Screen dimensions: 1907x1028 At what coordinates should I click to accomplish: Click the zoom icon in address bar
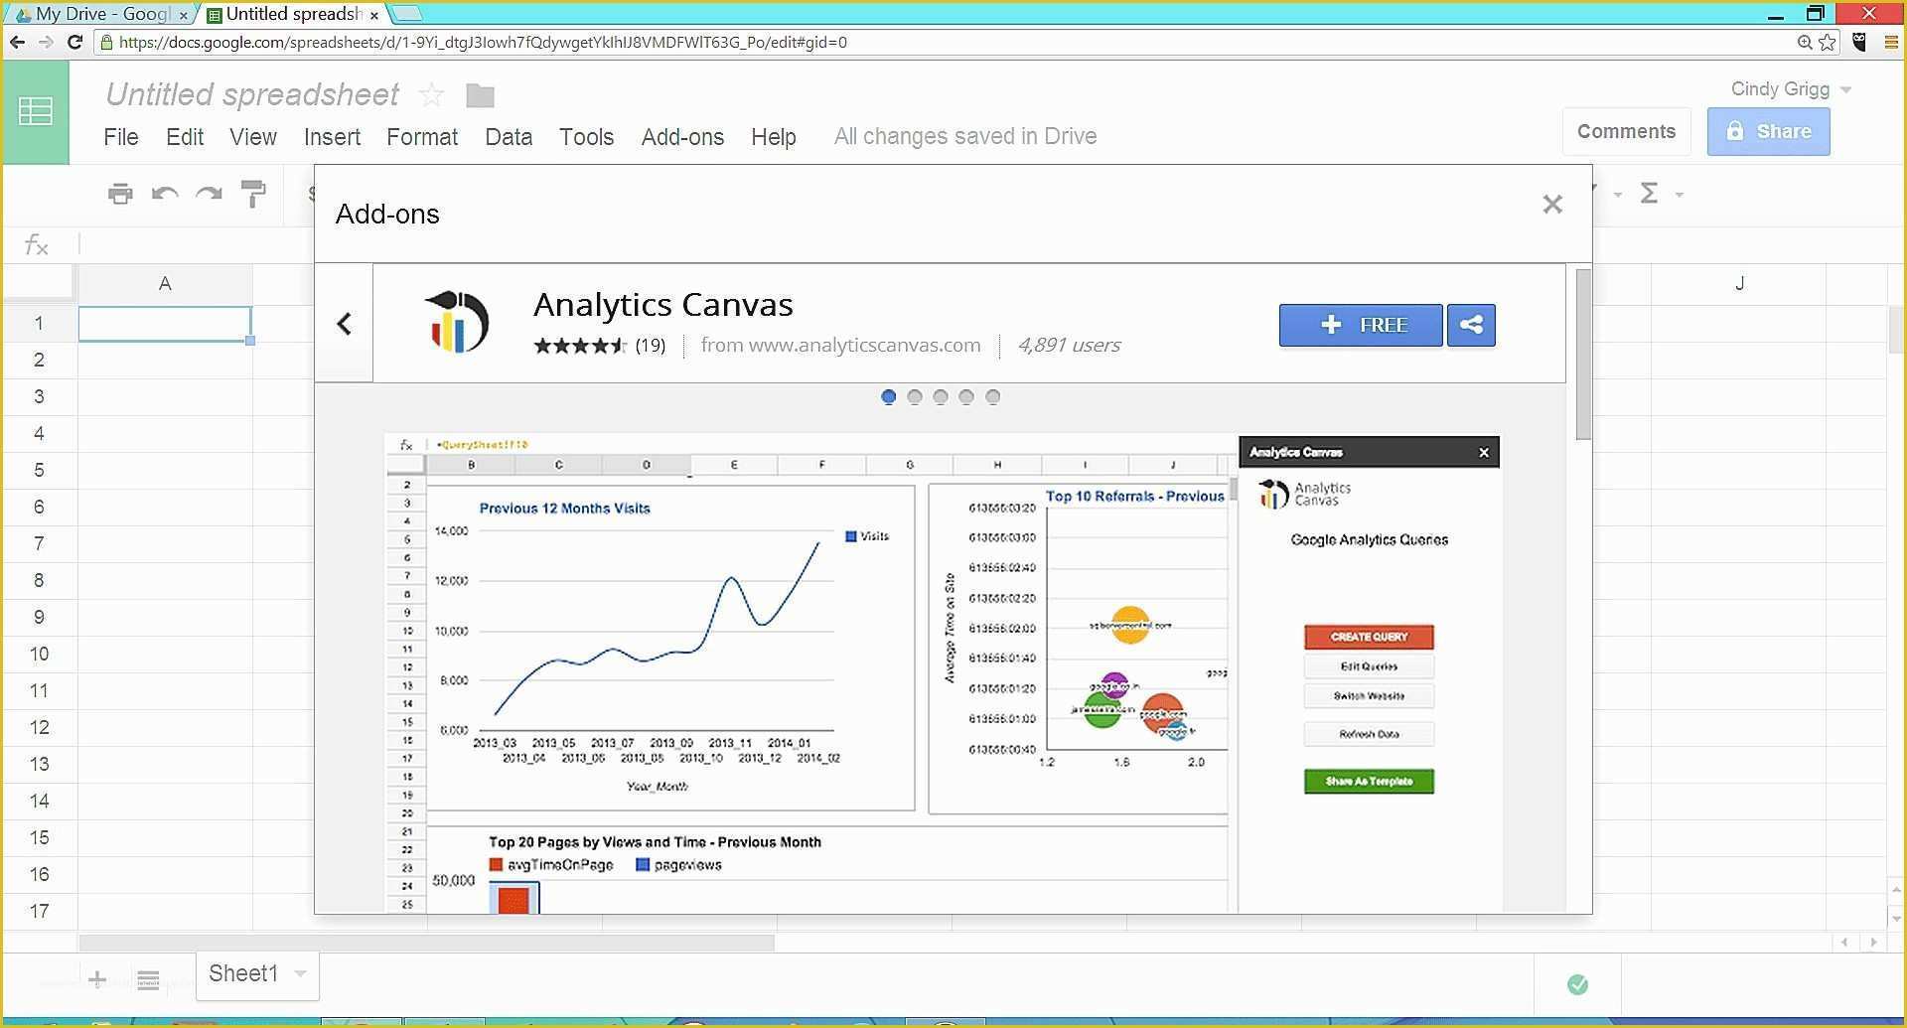pyautogui.click(x=1805, y=42)
